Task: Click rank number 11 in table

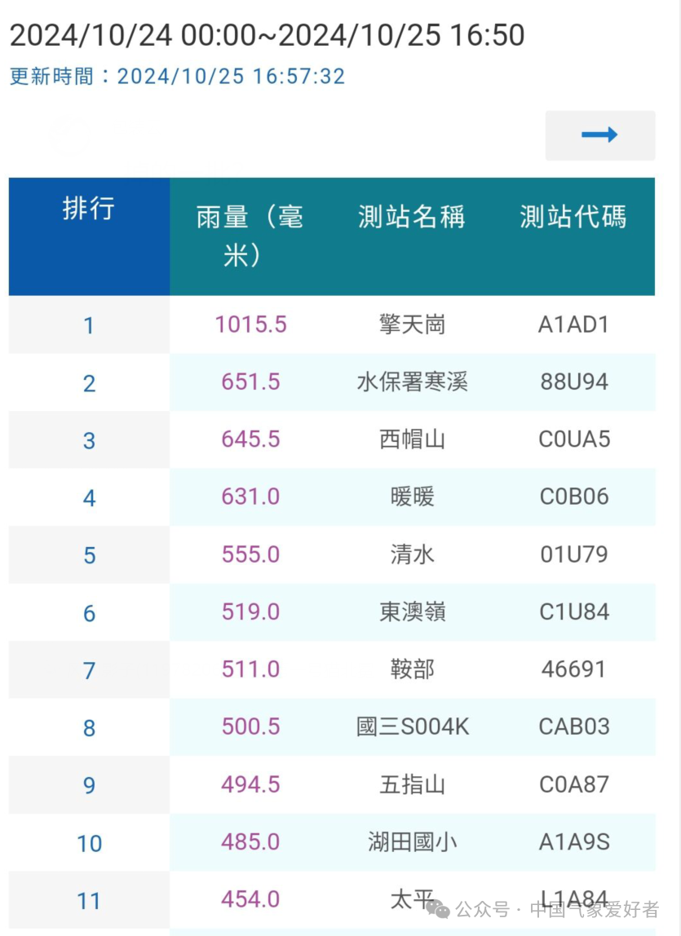Action: (x=89, y=901)
